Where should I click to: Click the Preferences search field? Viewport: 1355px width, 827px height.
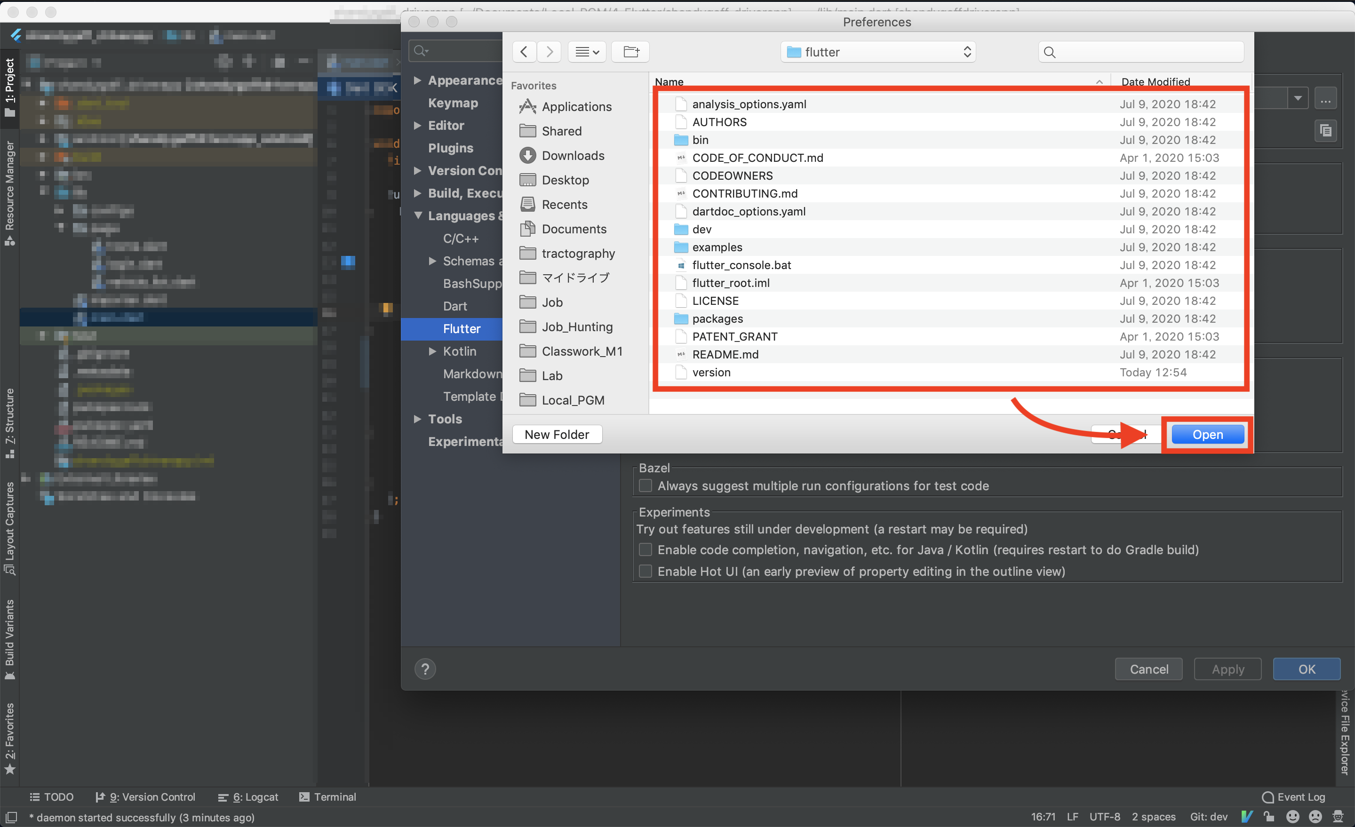(455, 51)
